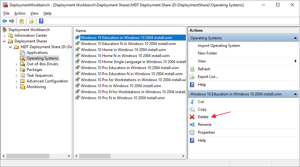Click the Up one level folder toolbar icon
Screen dimensions: 300x167
pos(21,21)
